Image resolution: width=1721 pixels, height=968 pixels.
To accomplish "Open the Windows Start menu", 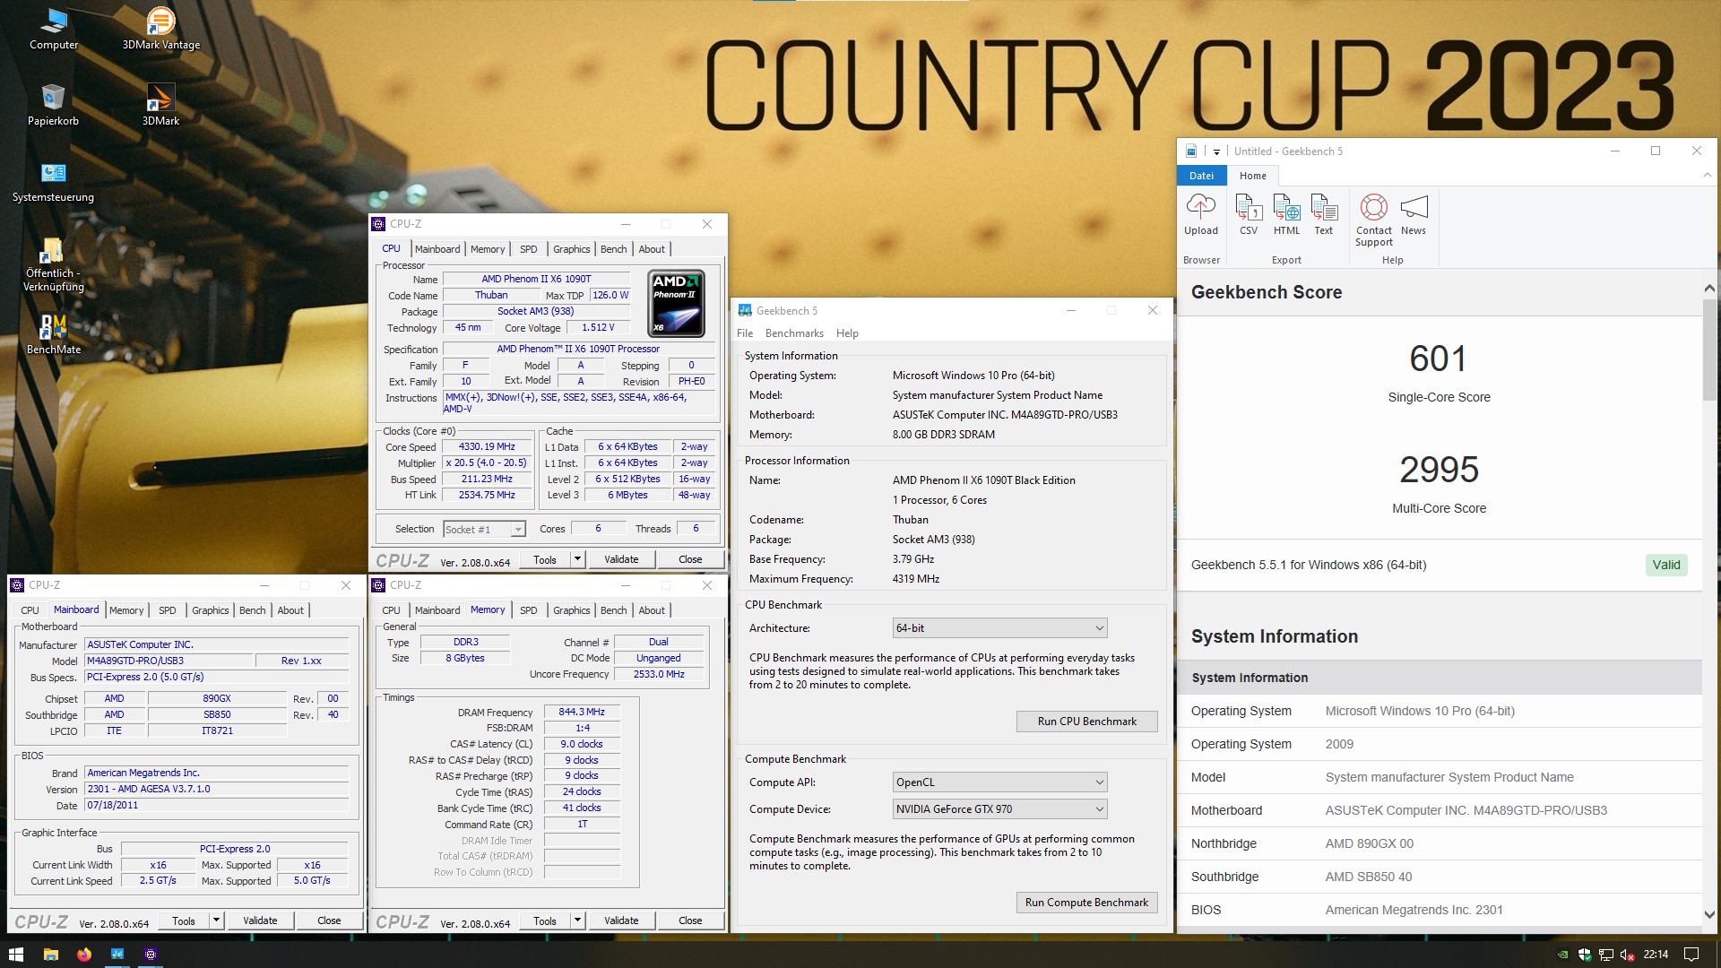I will point(15,955).
